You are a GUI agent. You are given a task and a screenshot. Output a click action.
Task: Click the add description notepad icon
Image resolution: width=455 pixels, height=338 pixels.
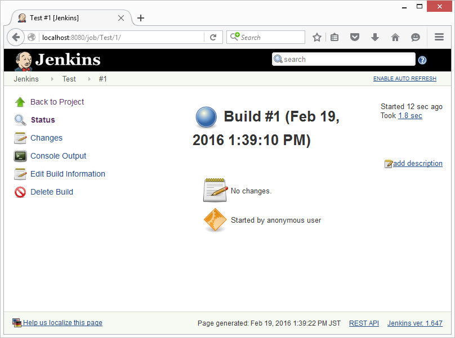(x=388, y=164)
